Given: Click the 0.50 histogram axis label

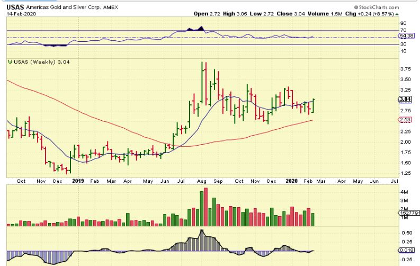Looking at the screenshot, I should pos(407,233).
